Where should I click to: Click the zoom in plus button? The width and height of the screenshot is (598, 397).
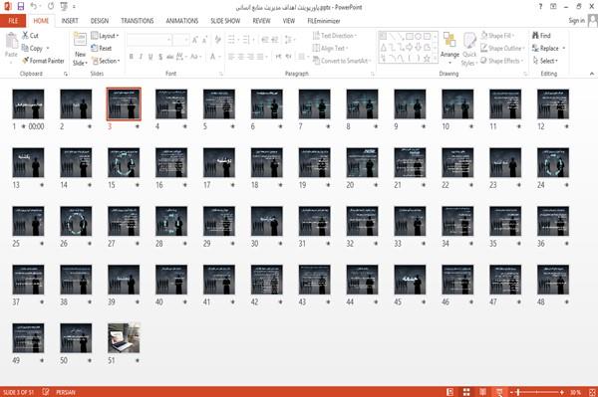tap(562, 392)
